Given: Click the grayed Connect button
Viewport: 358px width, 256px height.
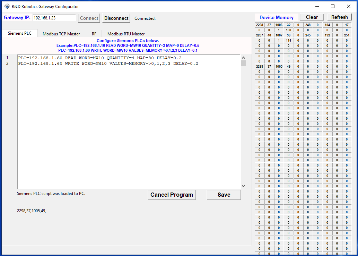Looking at the screenshot, I should coord(89,18).
